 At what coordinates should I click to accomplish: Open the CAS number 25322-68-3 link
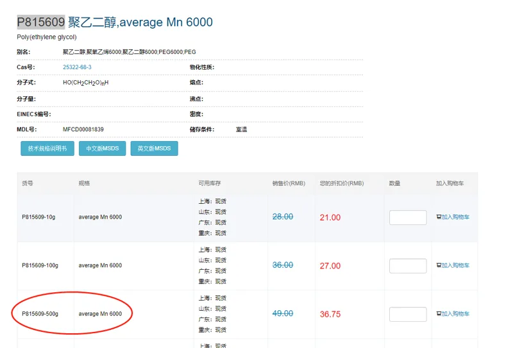click(x=77, y=67)
